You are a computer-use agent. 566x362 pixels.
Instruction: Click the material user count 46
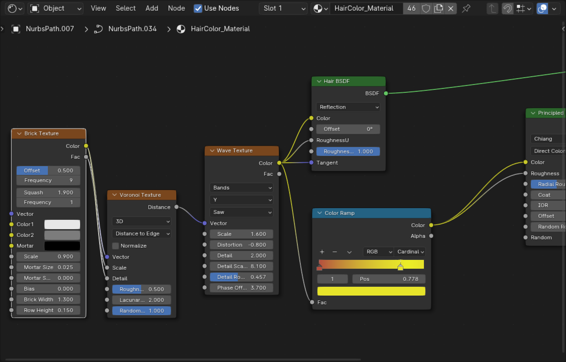[x=411, y=8]
